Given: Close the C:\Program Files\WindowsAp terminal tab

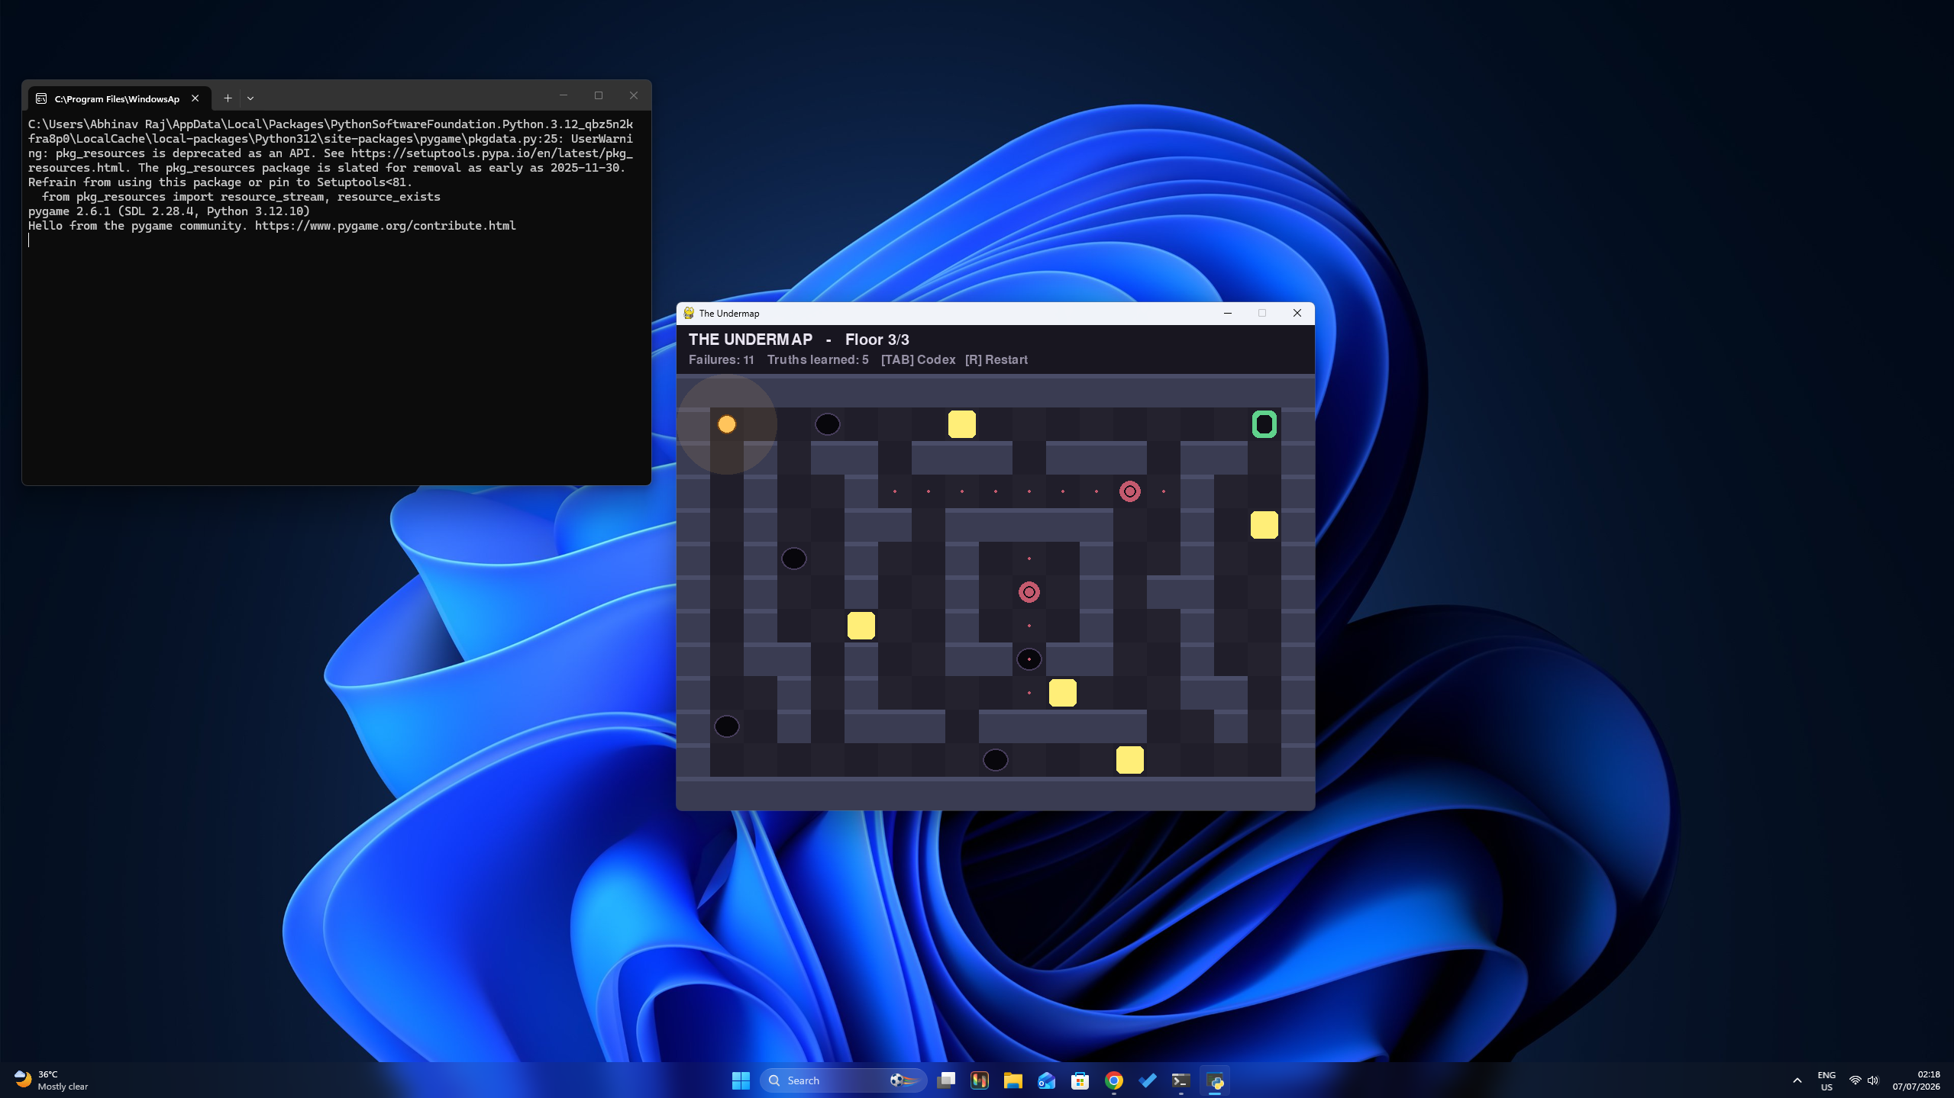Looking at the screenshot, I should point(195,98).
